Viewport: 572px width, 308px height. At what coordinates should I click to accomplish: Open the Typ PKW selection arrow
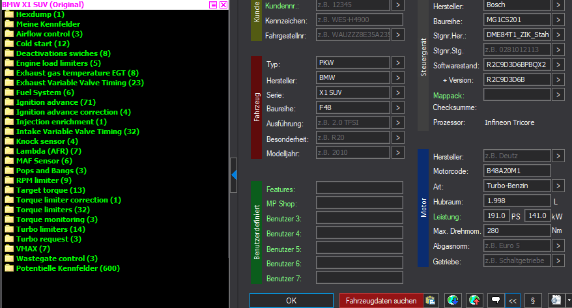point(398,63)
